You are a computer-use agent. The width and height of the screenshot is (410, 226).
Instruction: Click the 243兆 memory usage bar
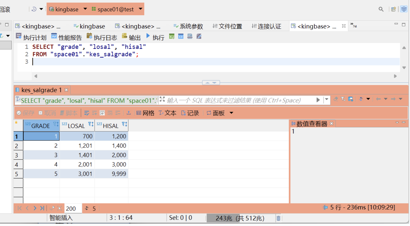click(x=240, y=218)
